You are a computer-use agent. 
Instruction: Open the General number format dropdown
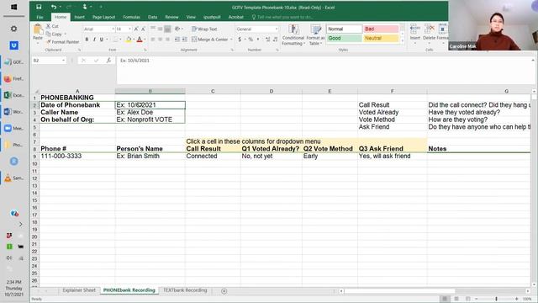pyautogui.click(x=277, y=29)
